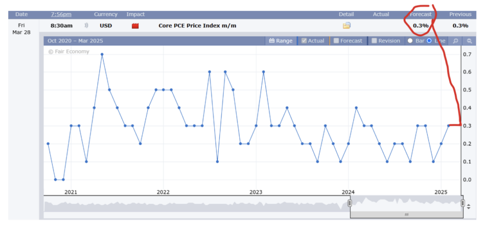Click the USD currency cell
Image resolution: width=485 pixels, height=229 pixels.
point(106,26)
